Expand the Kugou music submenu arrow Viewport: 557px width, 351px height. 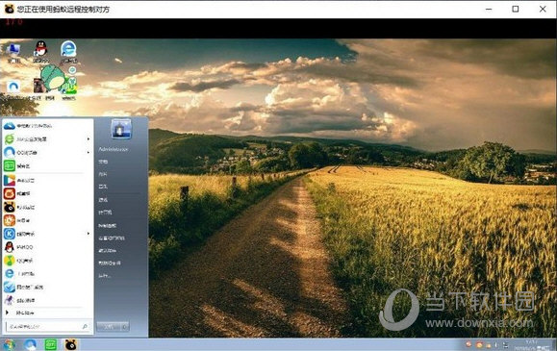pyautogui.click(x=89, y=234)
